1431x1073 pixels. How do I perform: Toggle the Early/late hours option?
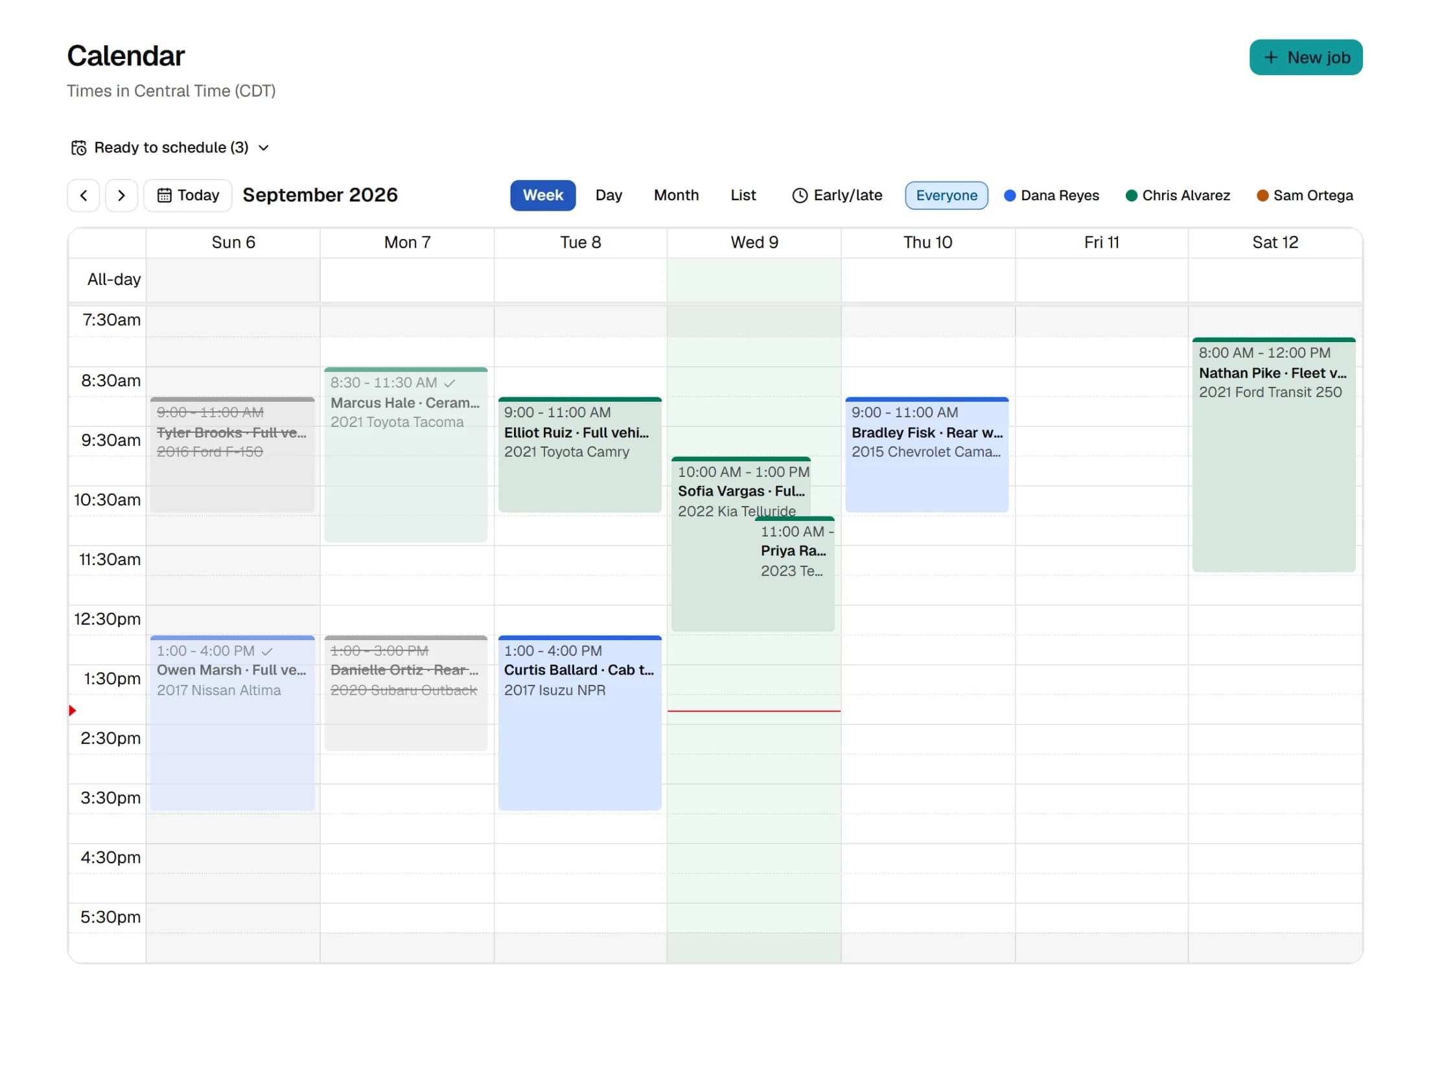click(x=837, y=195)
